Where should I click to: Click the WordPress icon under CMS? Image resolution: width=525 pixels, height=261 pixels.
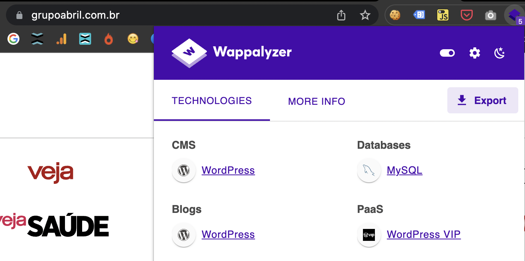tap(184, 170)
